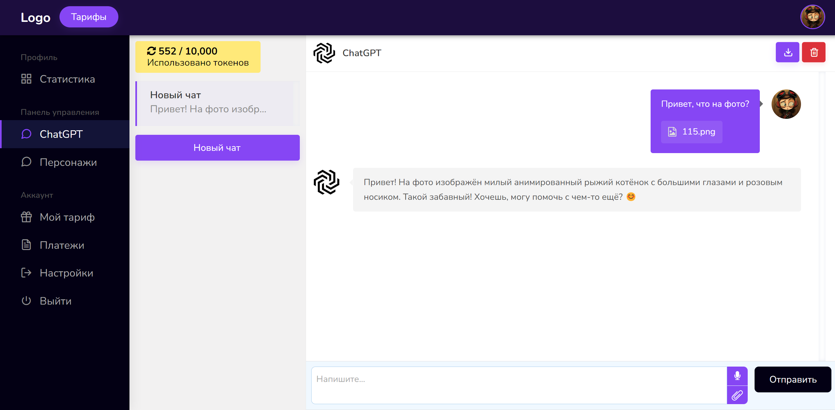Open the profile avatar in top bar

pyautogui.click(x=812, y=17)
